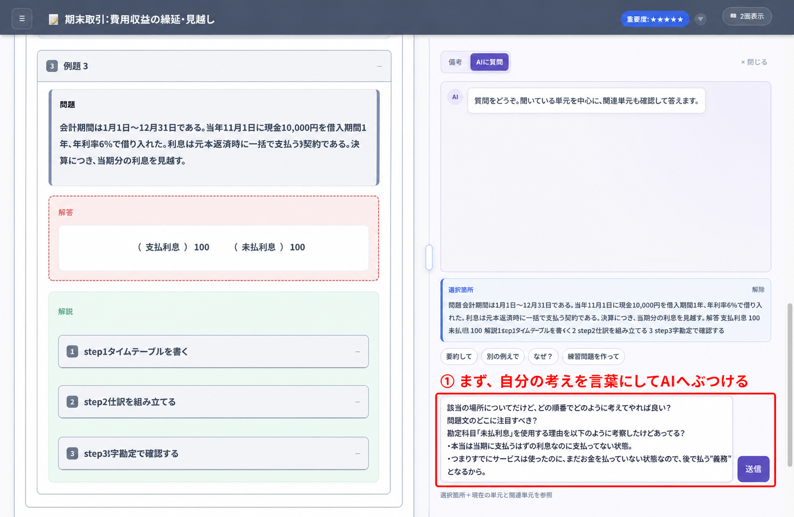The height and width of the screenshot is (517, 794).
Task: Click the 送信 button
Action: pyautogui.click(x=753, y=469)
